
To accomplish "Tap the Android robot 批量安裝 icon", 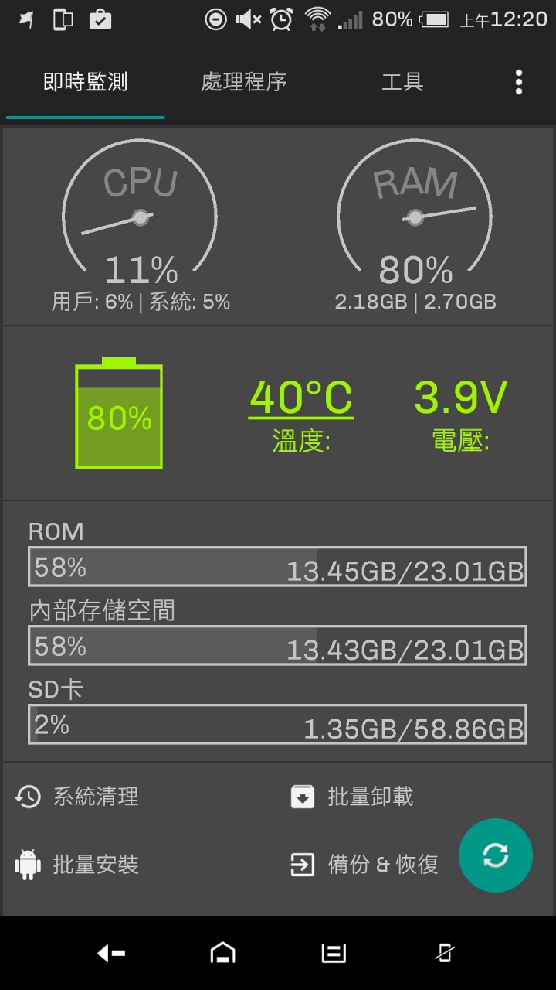I will pyautogui.click(x=28, y=864).
